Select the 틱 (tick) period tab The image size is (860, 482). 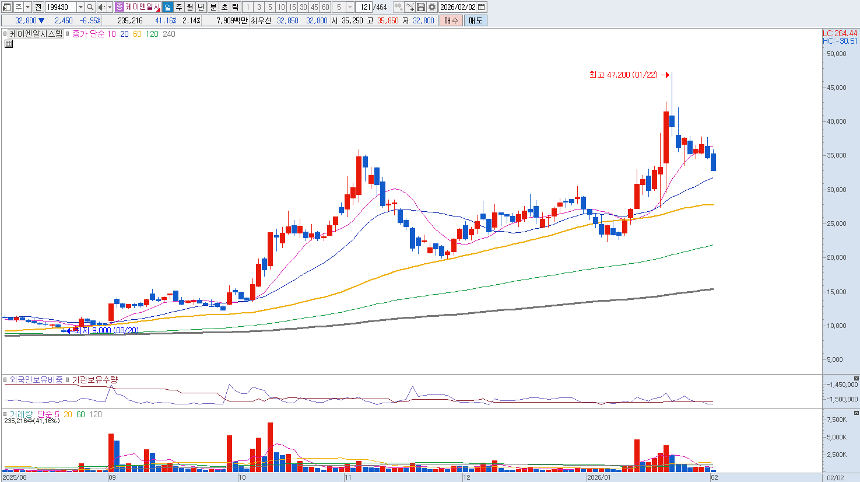coord(235,7)
